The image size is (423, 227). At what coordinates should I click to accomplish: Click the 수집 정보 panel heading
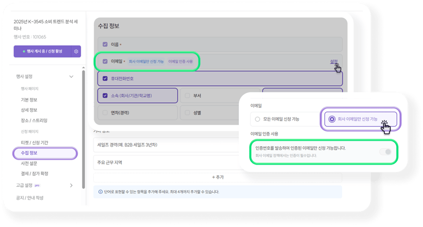(108, 26)
